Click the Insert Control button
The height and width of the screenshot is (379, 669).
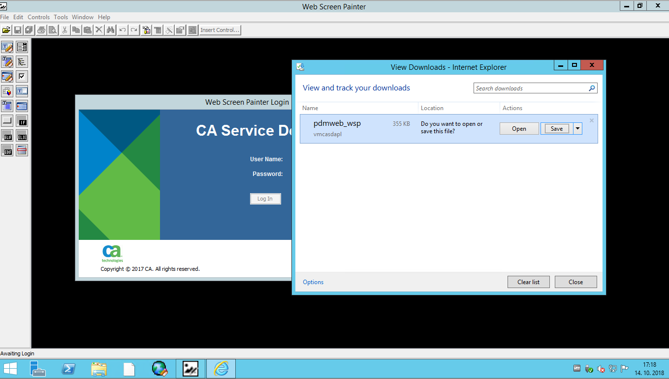[x=220, y=30]
